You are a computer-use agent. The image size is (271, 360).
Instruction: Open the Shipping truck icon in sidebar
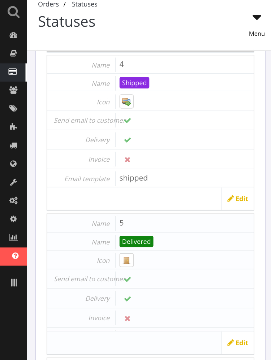point(13,146)
